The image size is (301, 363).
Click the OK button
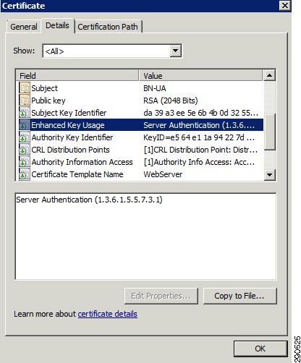[x=260, y=349]
